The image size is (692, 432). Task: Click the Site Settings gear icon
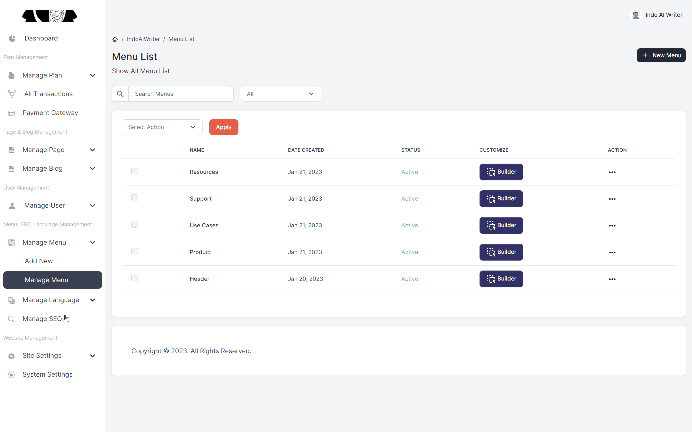pyautogui.click(x=11, y=356)
